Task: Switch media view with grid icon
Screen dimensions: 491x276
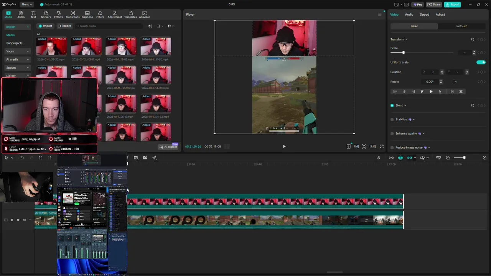Action: point(150,26)
